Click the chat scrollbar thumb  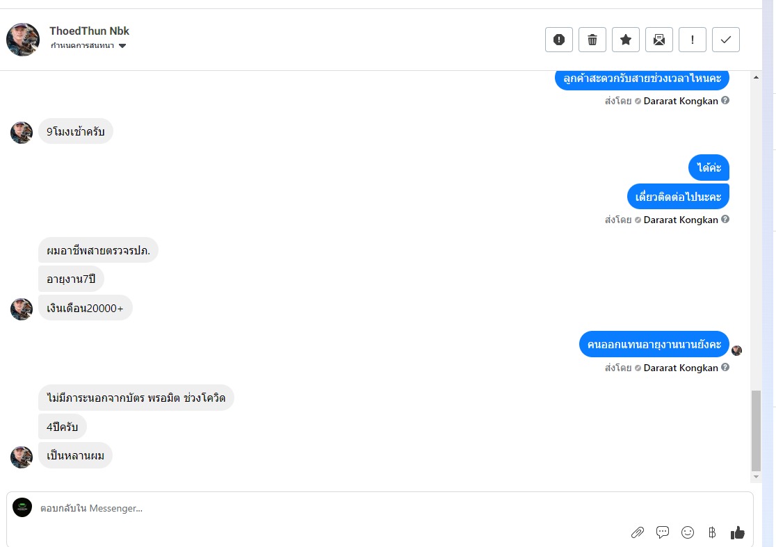click(x=756, y=431)
